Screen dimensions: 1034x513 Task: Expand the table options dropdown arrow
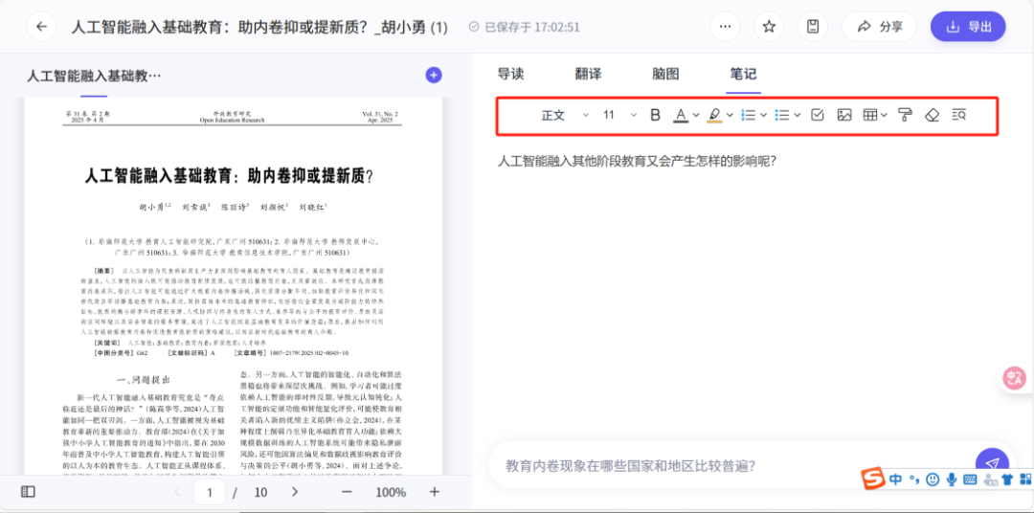(x=885, y=116)
